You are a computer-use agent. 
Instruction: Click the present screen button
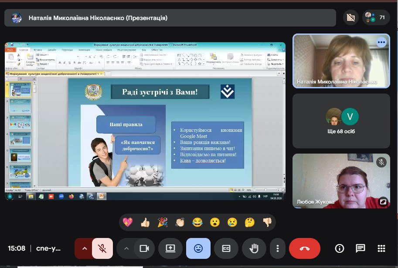[x=170, y=248]
